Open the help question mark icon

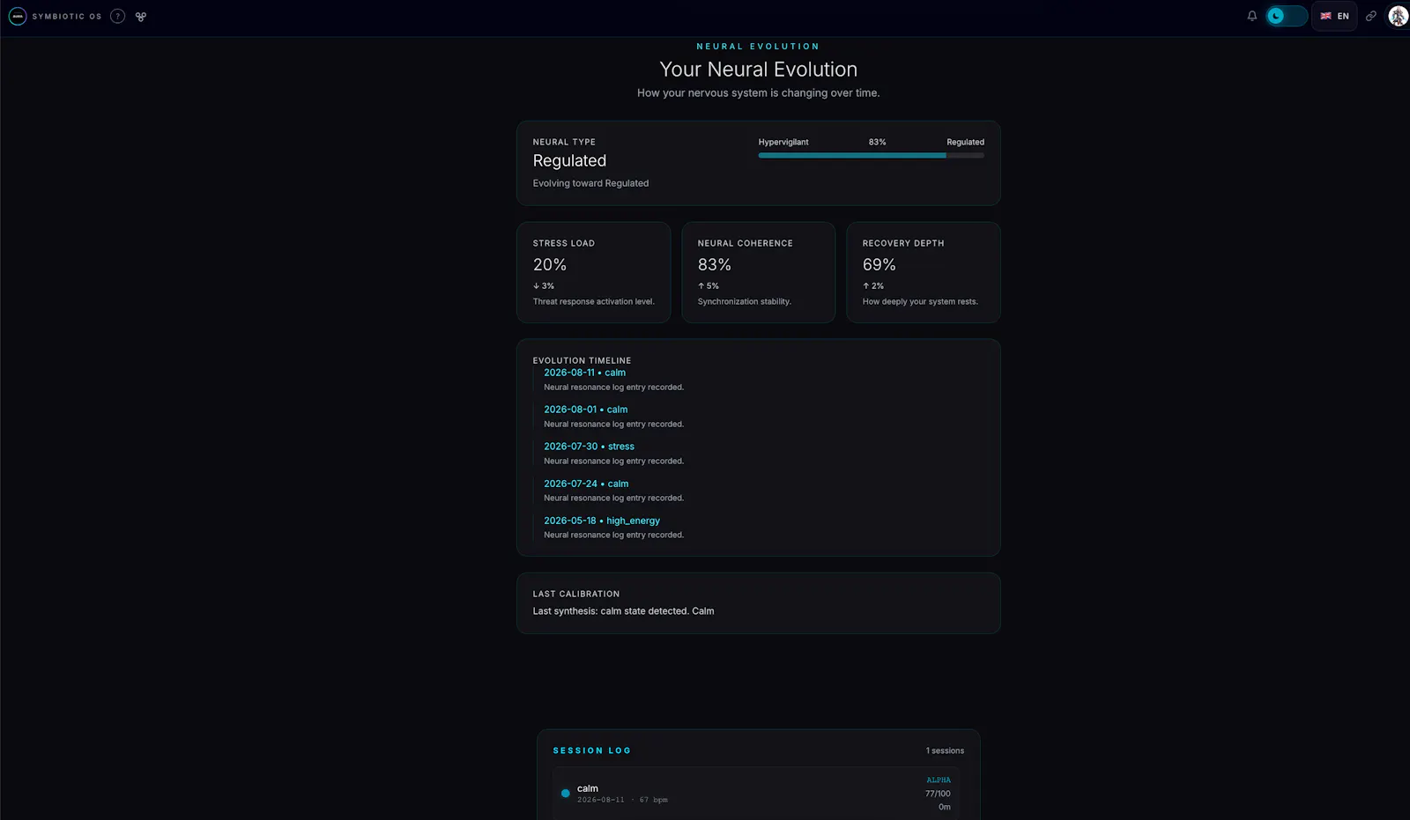click(x=117, y=16)
